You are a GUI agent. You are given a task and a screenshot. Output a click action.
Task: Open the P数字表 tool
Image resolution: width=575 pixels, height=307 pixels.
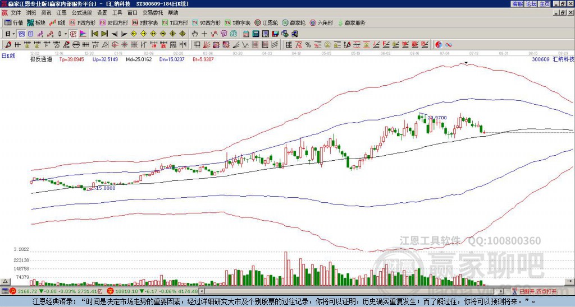[145, 22]
